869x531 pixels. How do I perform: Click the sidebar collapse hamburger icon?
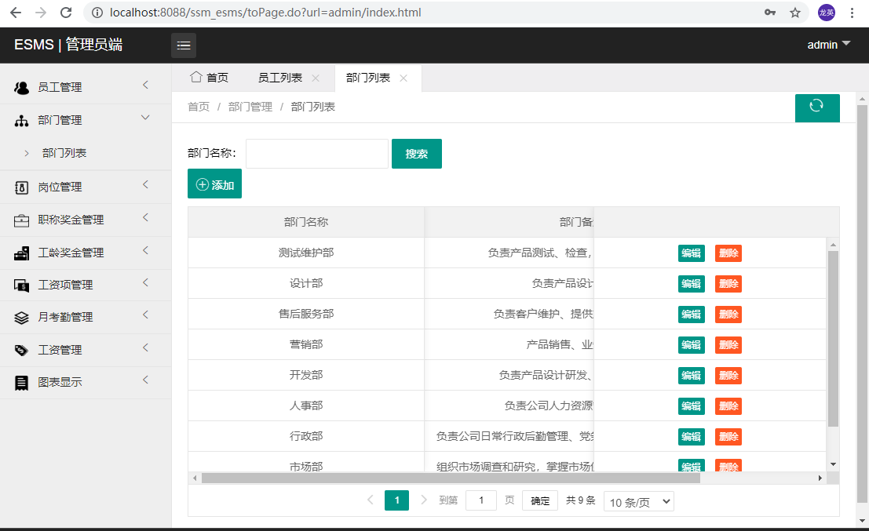tap(184, 45)
